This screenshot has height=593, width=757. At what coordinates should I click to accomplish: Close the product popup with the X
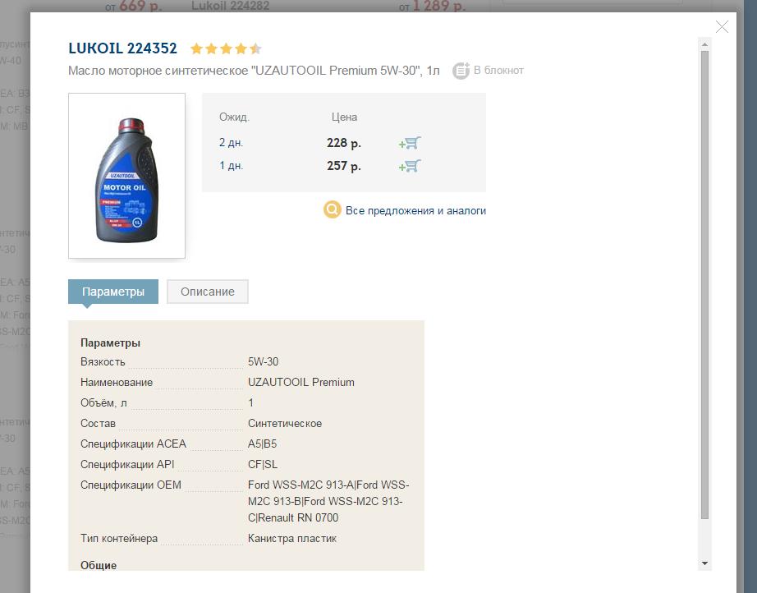click(722, 26)
